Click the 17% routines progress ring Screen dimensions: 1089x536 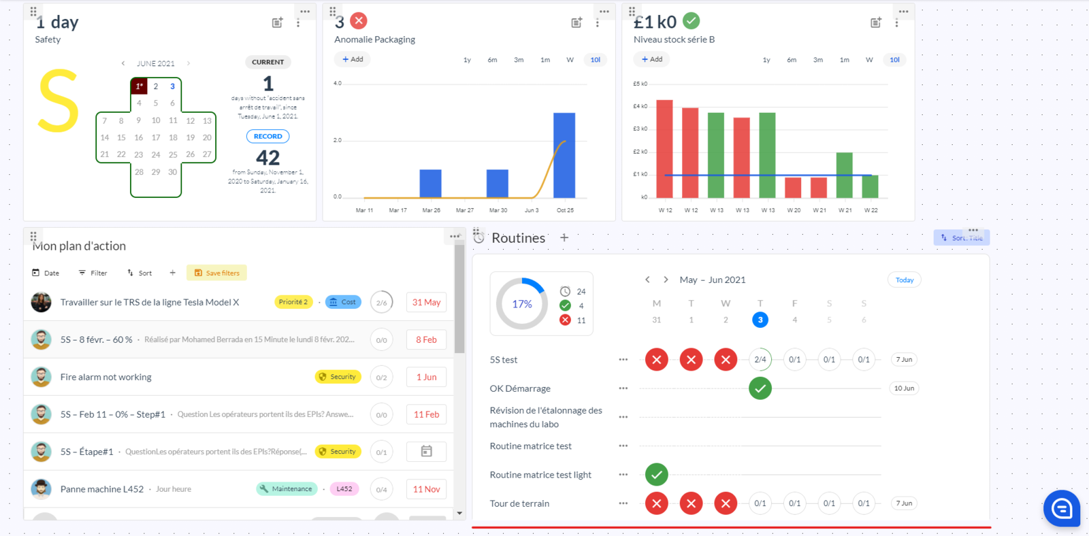pyautogui.click(x=522, y=304)
